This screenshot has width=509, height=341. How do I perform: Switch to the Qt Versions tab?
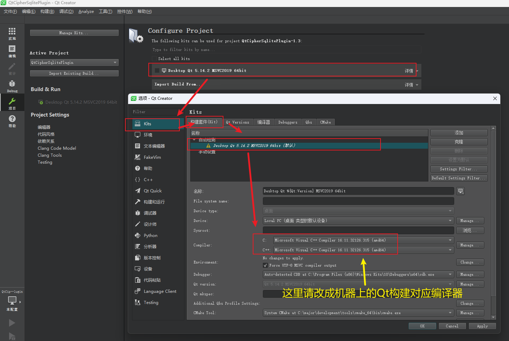point(237,122)
